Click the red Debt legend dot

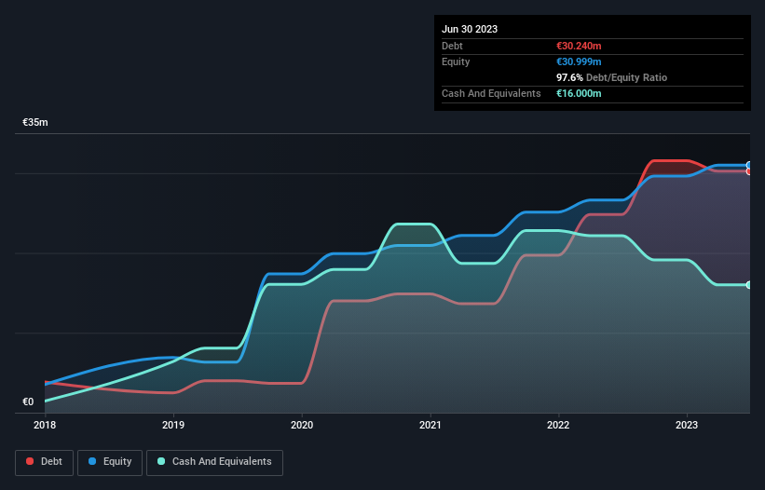click(x=30, y=461)
